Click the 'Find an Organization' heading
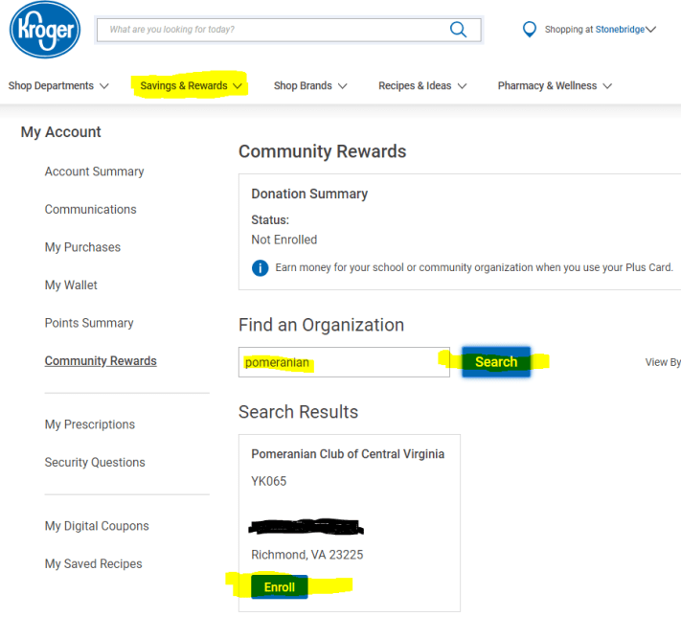Image resolution: width=681 pixels, height=640 pixels. point(322,325)
